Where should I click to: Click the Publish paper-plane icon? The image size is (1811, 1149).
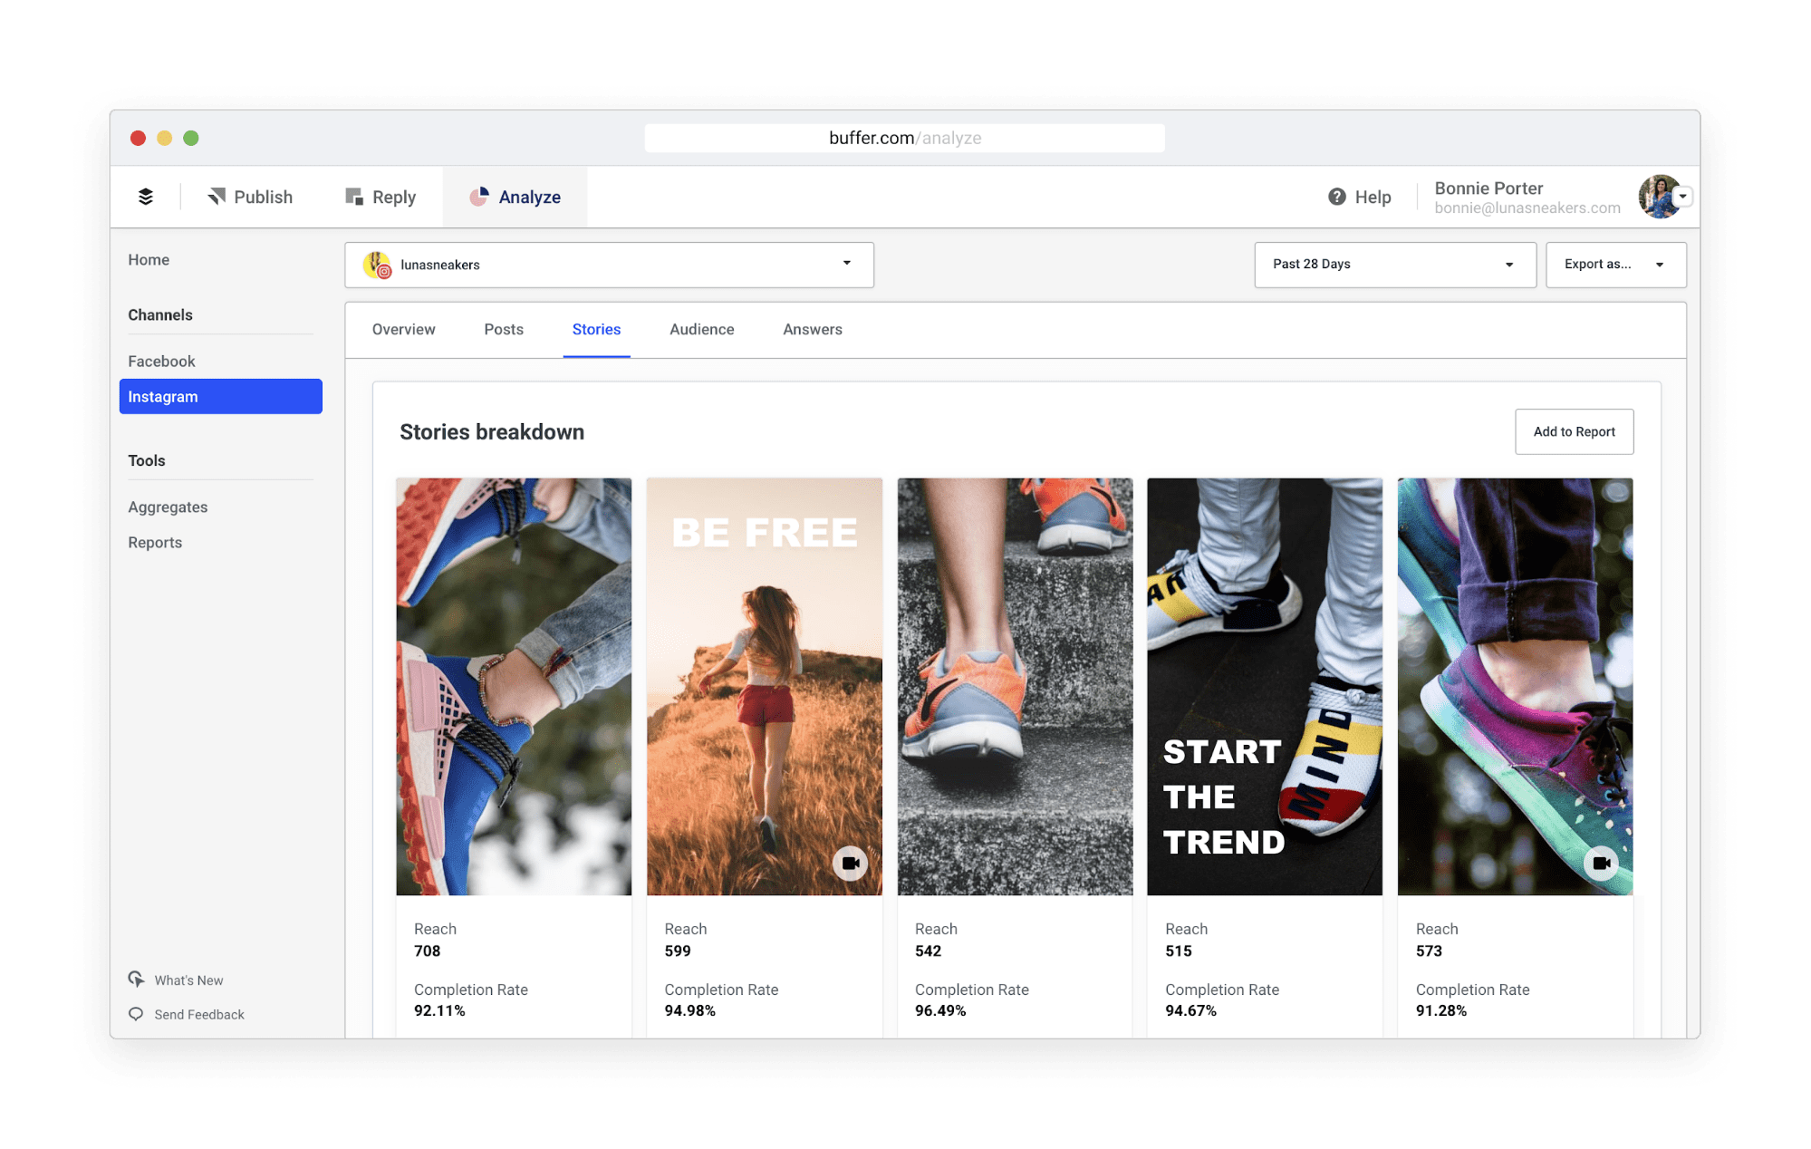pos(217,197)
